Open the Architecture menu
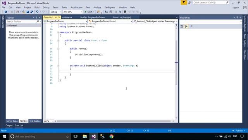This screenshot has height=140, width=248. [76, 7]
